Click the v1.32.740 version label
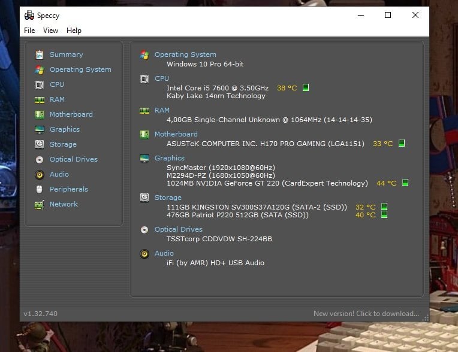 tap(41, 314)
